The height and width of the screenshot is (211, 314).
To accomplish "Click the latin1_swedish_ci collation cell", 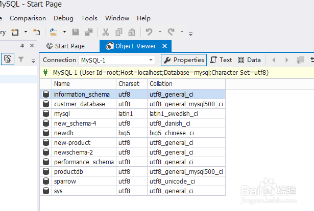I will (186, 114).
